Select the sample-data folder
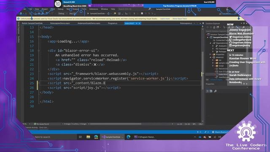The width and height of the screenshot is (270, 152). click(222, 63)
